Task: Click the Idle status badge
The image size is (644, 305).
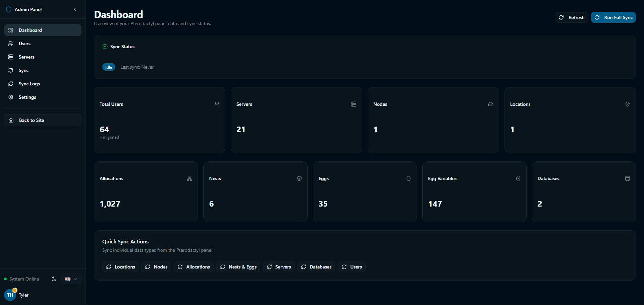Action: pyautogui.click(x=109, y=67)
